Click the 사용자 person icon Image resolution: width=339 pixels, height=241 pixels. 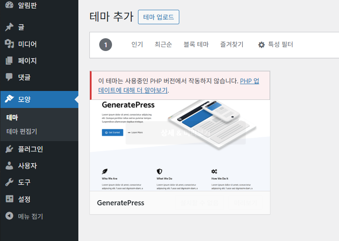(9, 165)
